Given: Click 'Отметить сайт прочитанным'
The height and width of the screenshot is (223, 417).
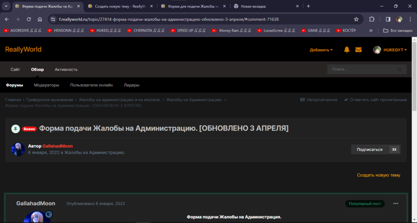Looking at the screenshot, I should (376, 100).
